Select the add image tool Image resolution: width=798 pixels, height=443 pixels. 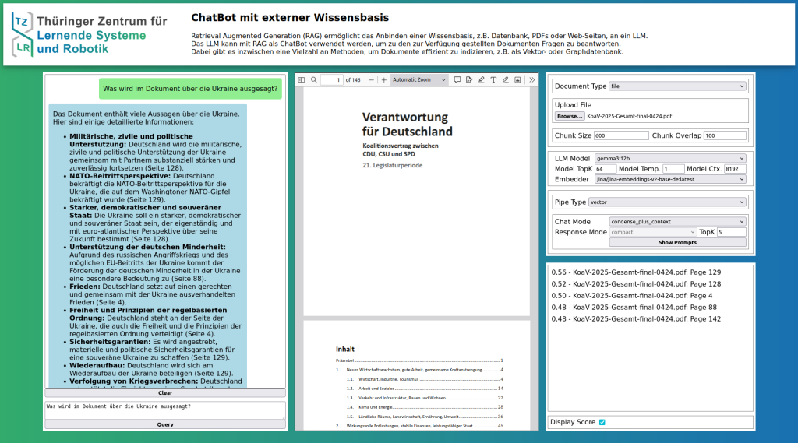tap(517, 79)
